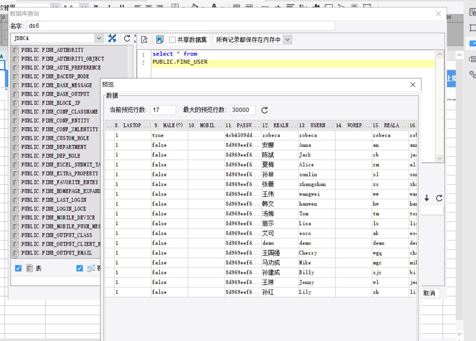This screenshot has height=341, width=476.
Task: Click the username cell 'Jack'
Action: (x=317, y=155)
